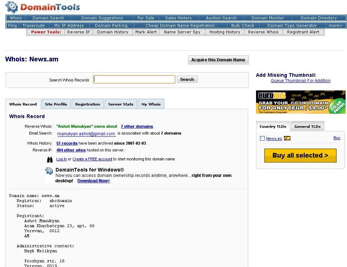This screenshot has height=267, width=347.
Task: Click the Buy link for News.es
Action: [x=337, y=138]
